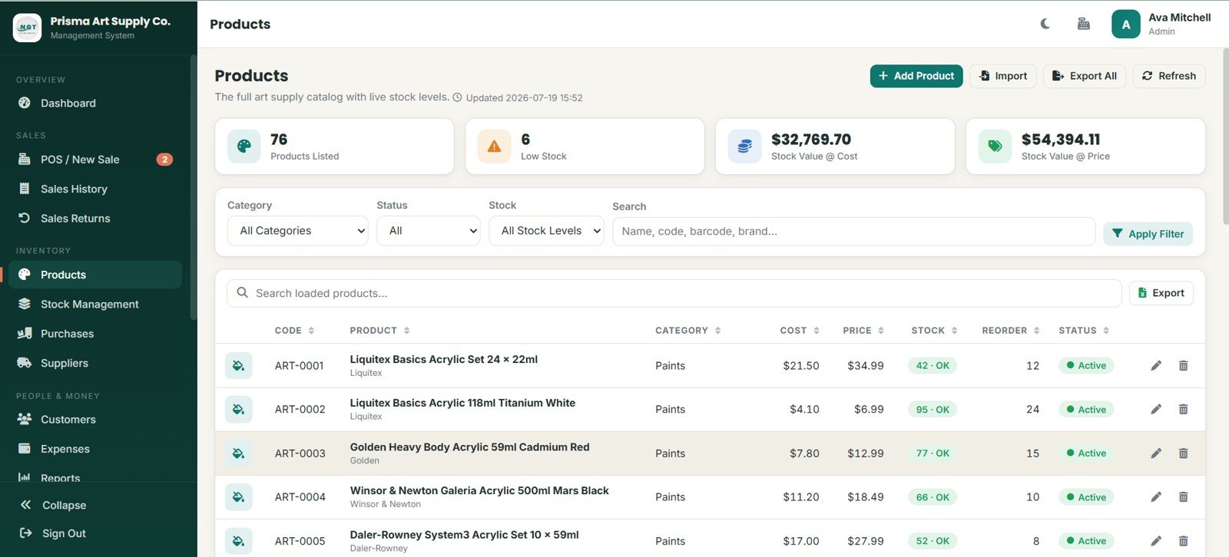The height and width of the screenshot is (557, 1229).
Task: Sort table by CODE column
Action: pyautogui.click(x=294, y=331)
